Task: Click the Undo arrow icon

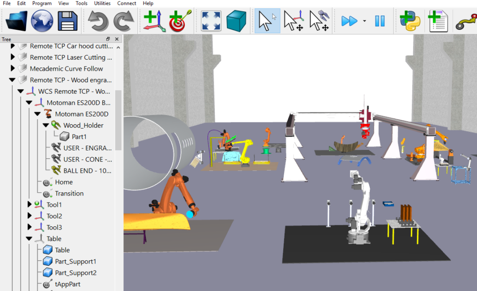Action: 98,21
